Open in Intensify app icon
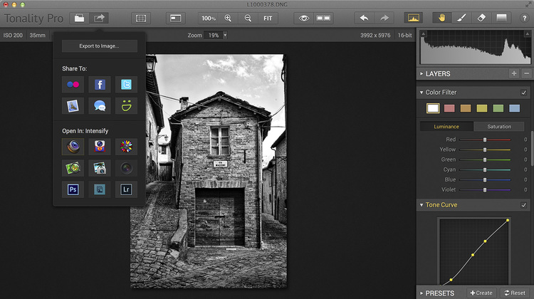The width and height of the screenshot is (534, 299). (x=73, y=147)
